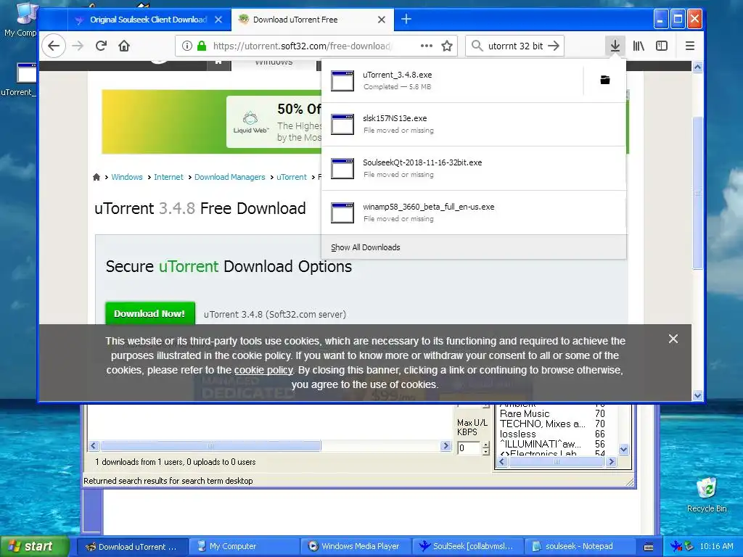Click SoulSeek room list down scroll arrow
743x557 pixels.
pos(623,450)
